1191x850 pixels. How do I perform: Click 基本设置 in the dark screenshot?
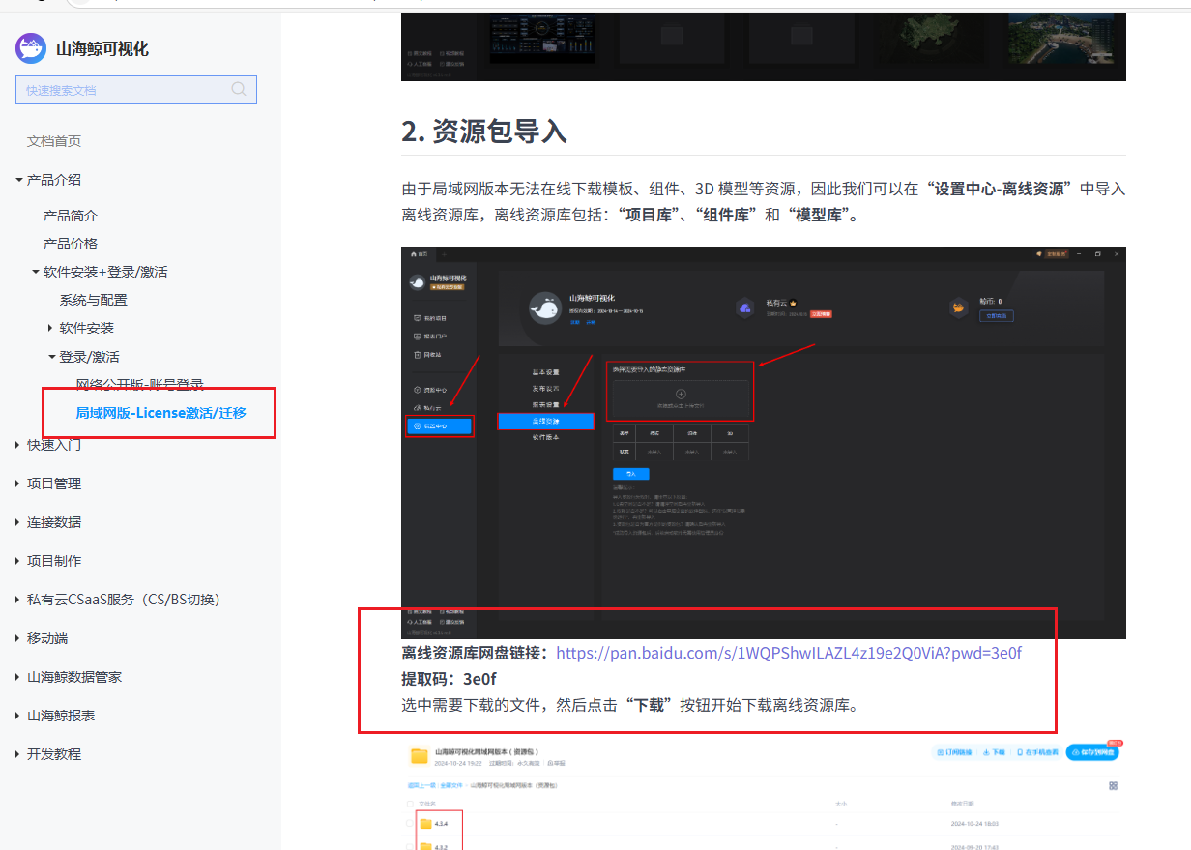(x=545, y=372)
